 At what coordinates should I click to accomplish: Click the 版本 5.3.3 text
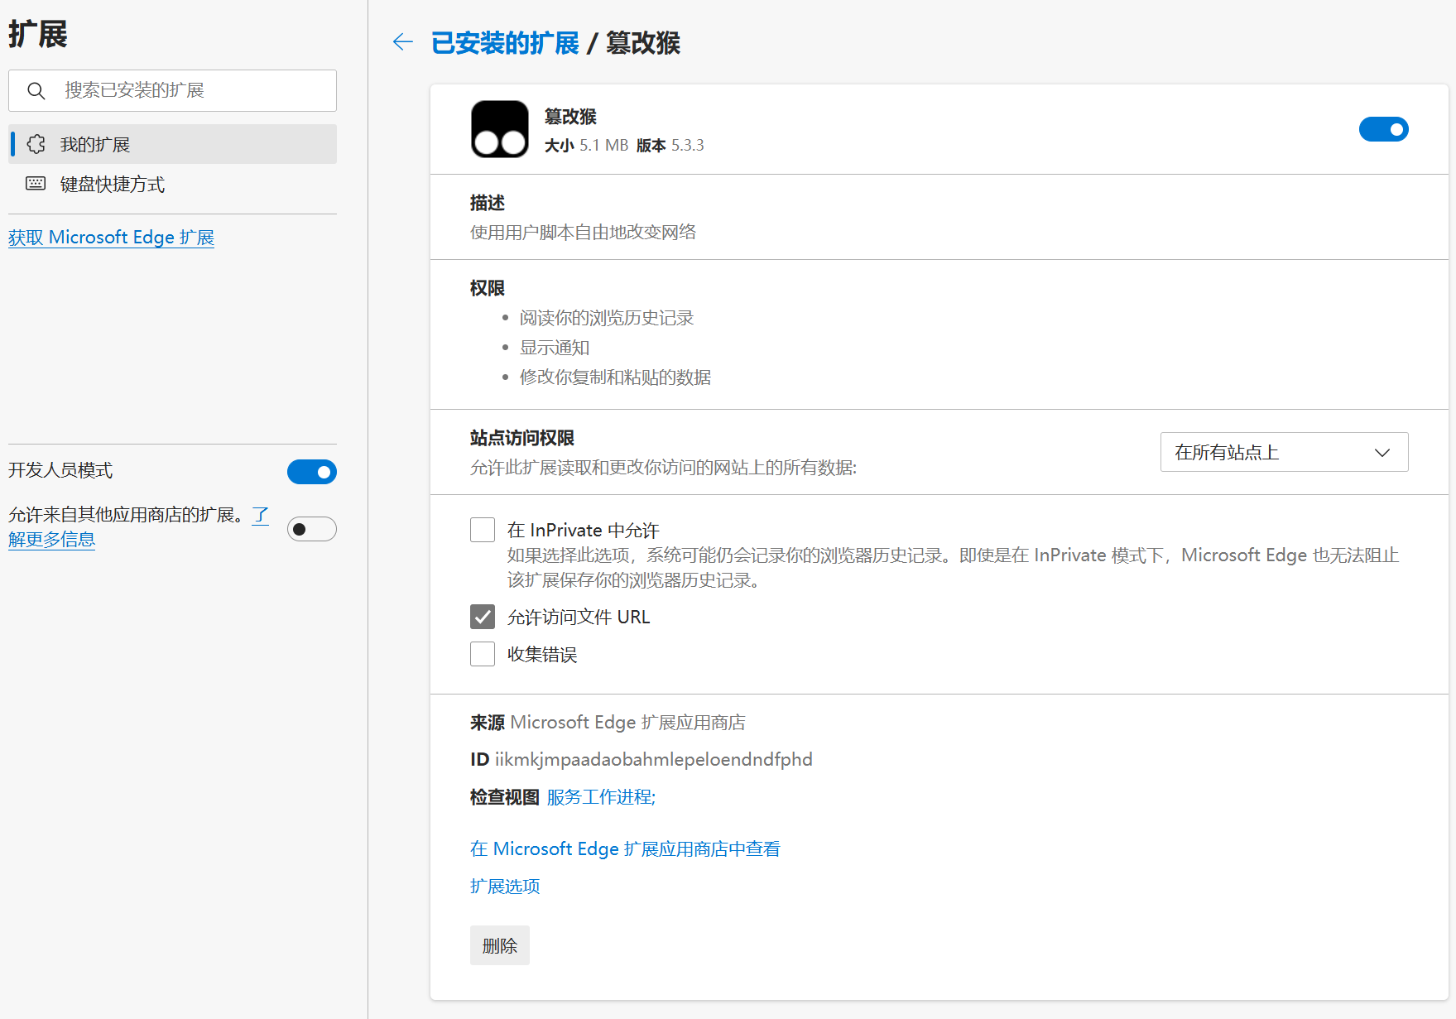pos(670,146)
